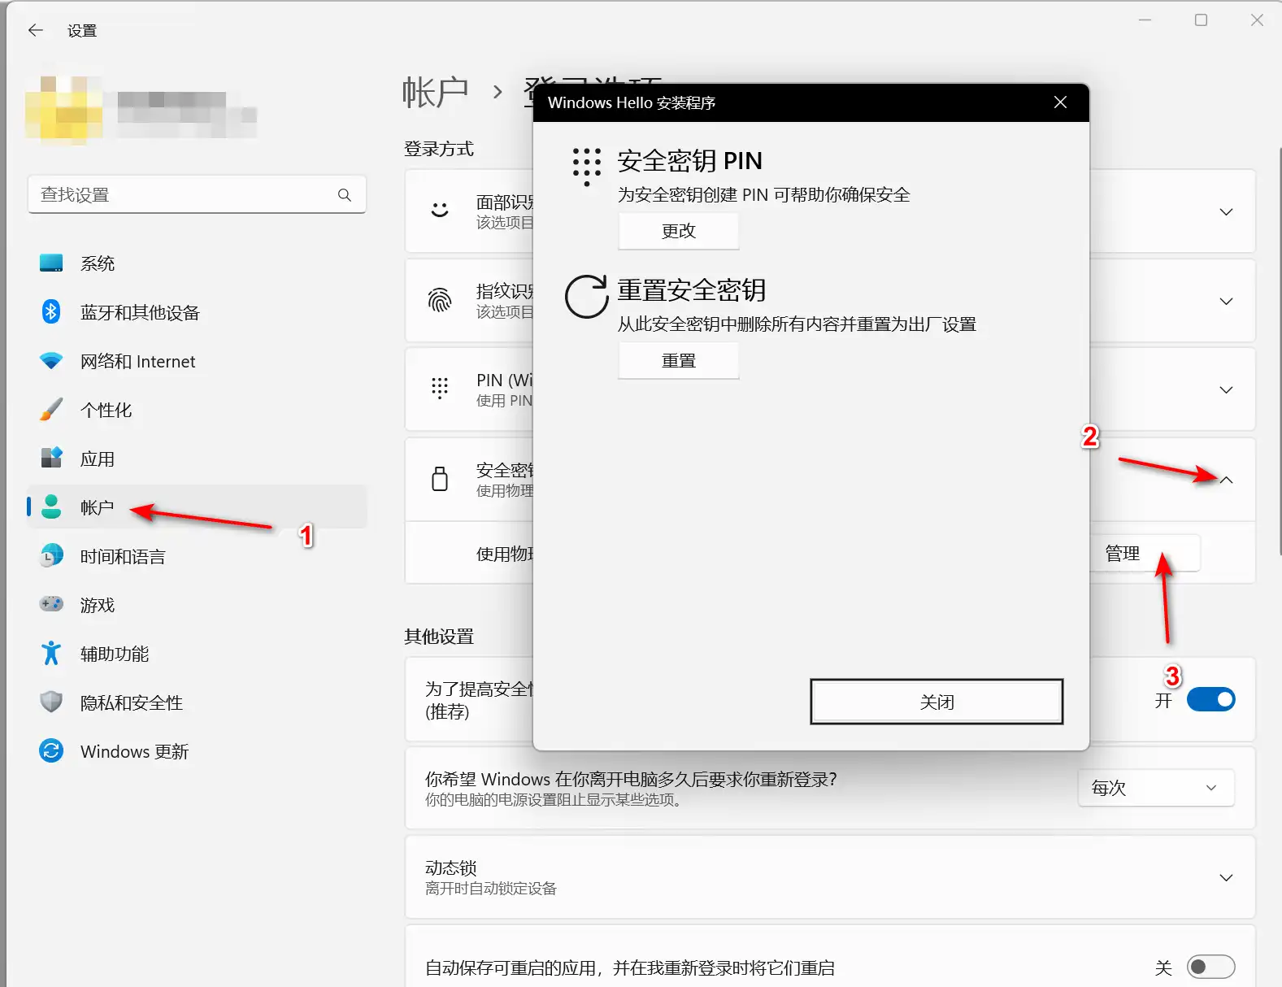1282x987 pixels.
Task: Click the blurred user profile picture
Action: 63,110
